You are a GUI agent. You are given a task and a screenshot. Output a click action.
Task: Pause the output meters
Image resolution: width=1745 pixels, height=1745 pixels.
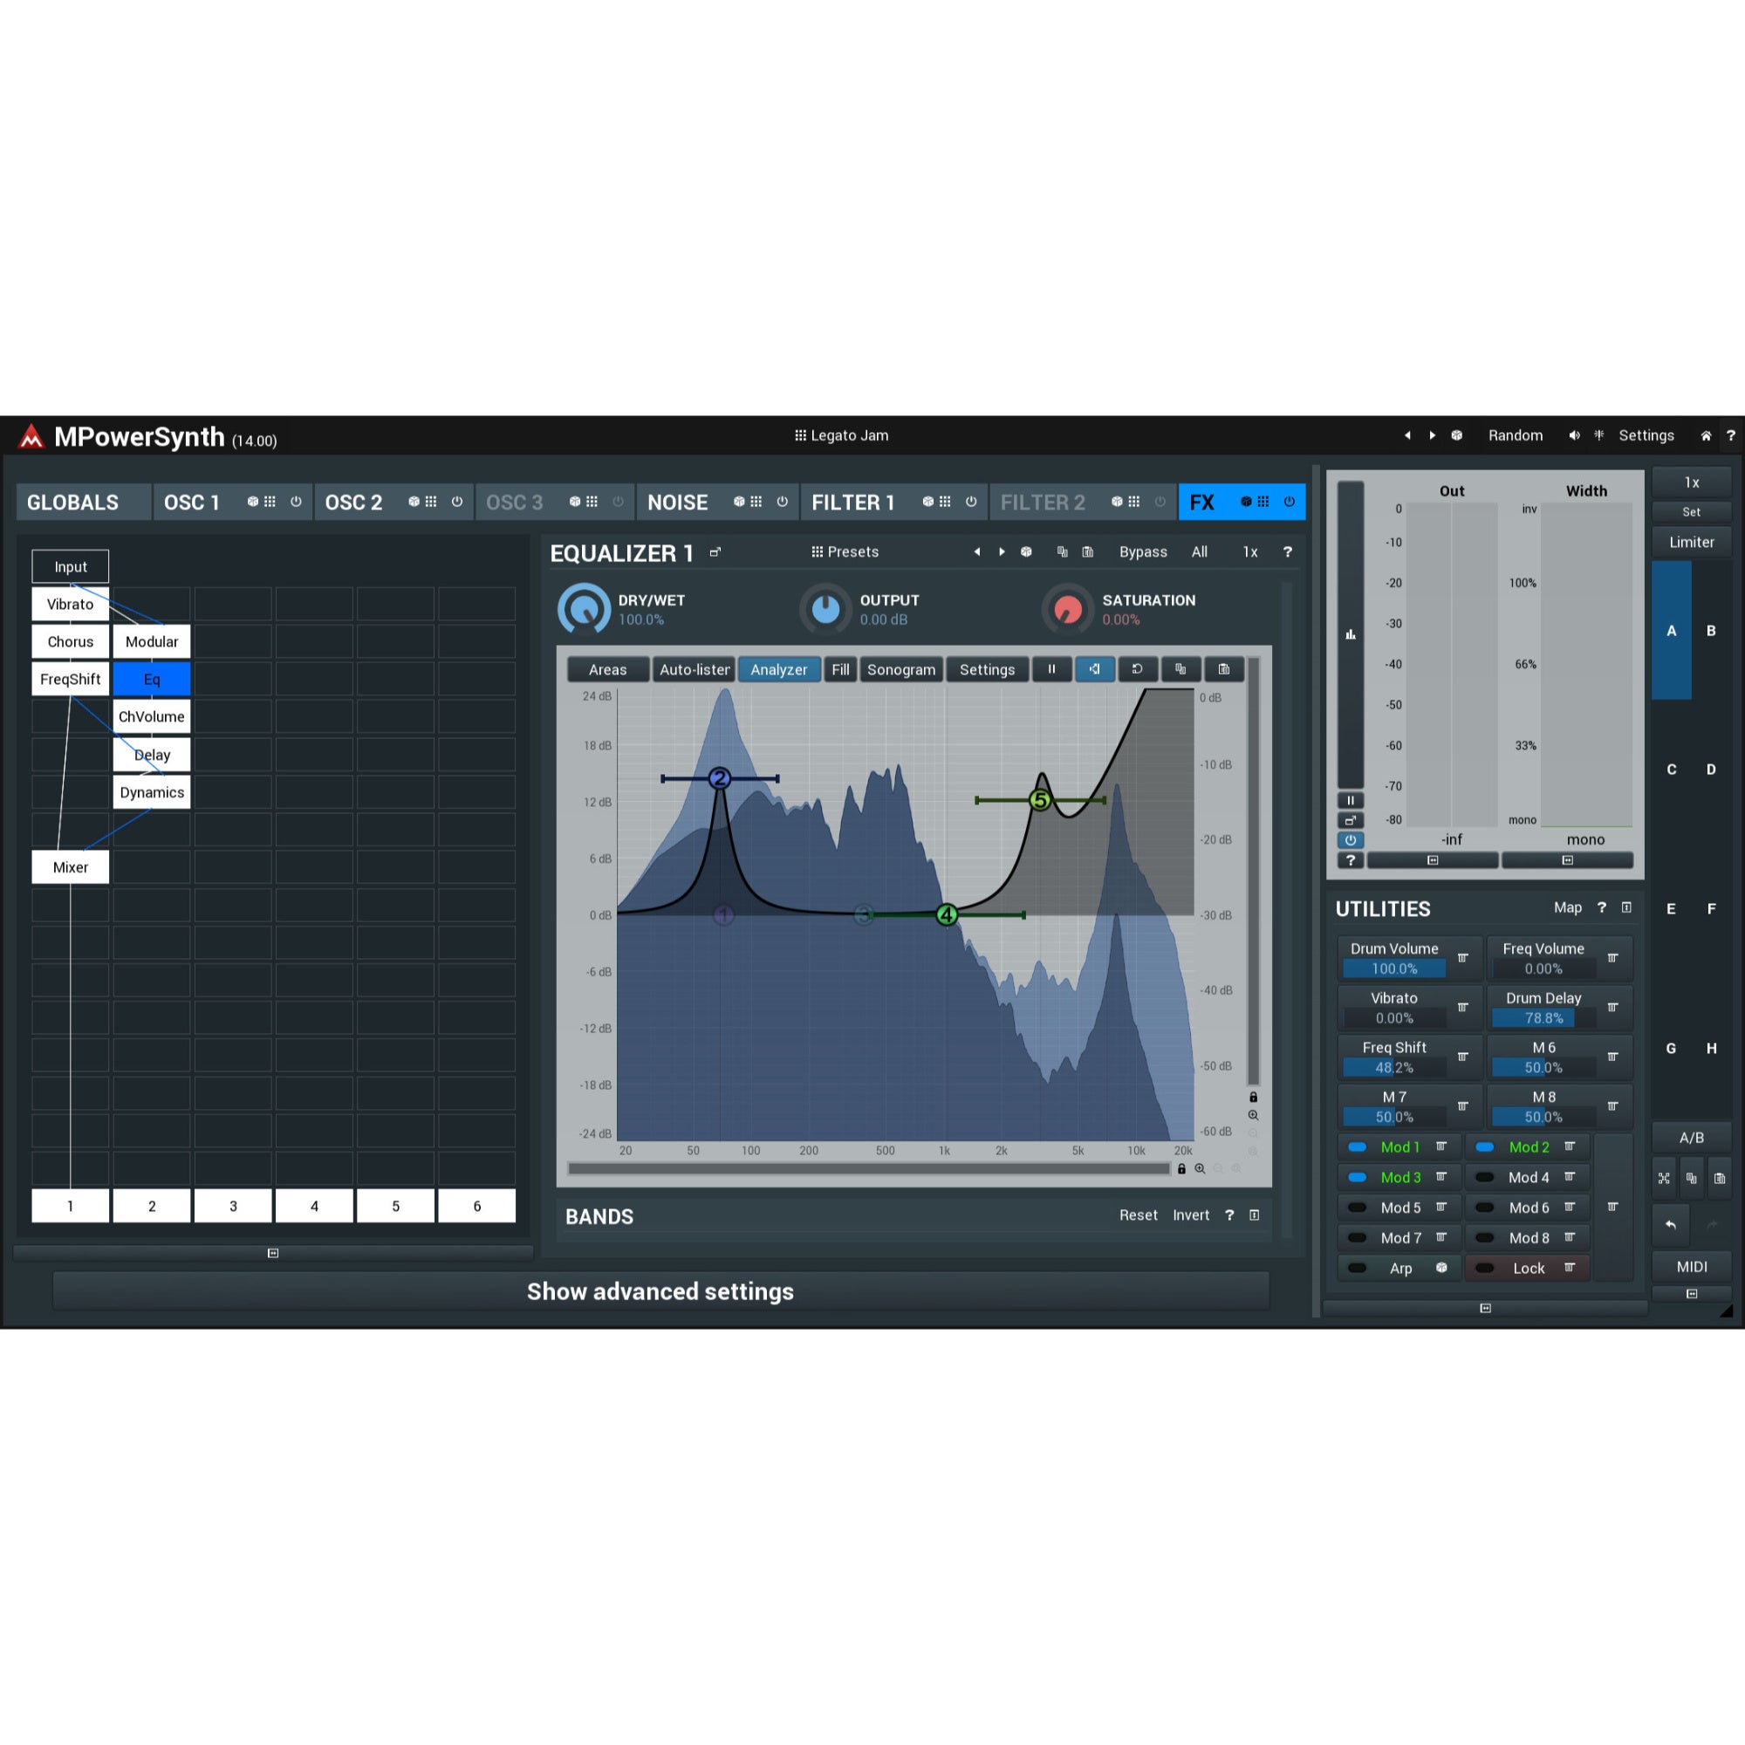coord(1351,800)
